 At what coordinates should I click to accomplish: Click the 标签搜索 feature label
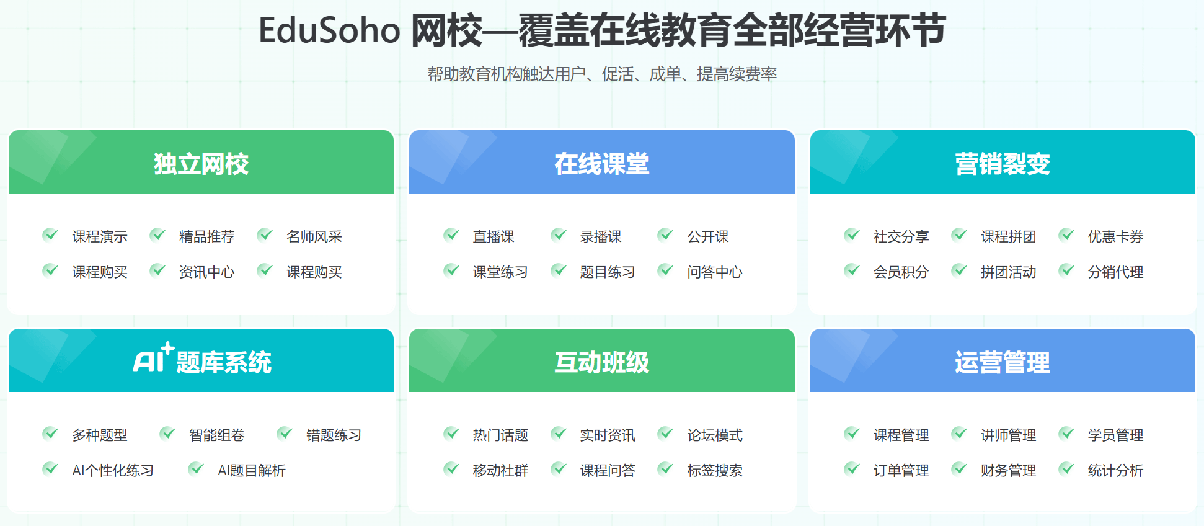tap(714, 470)
